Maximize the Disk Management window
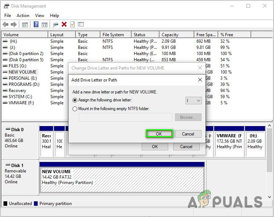This screenshot has height=217, width=274. point(248,6)
